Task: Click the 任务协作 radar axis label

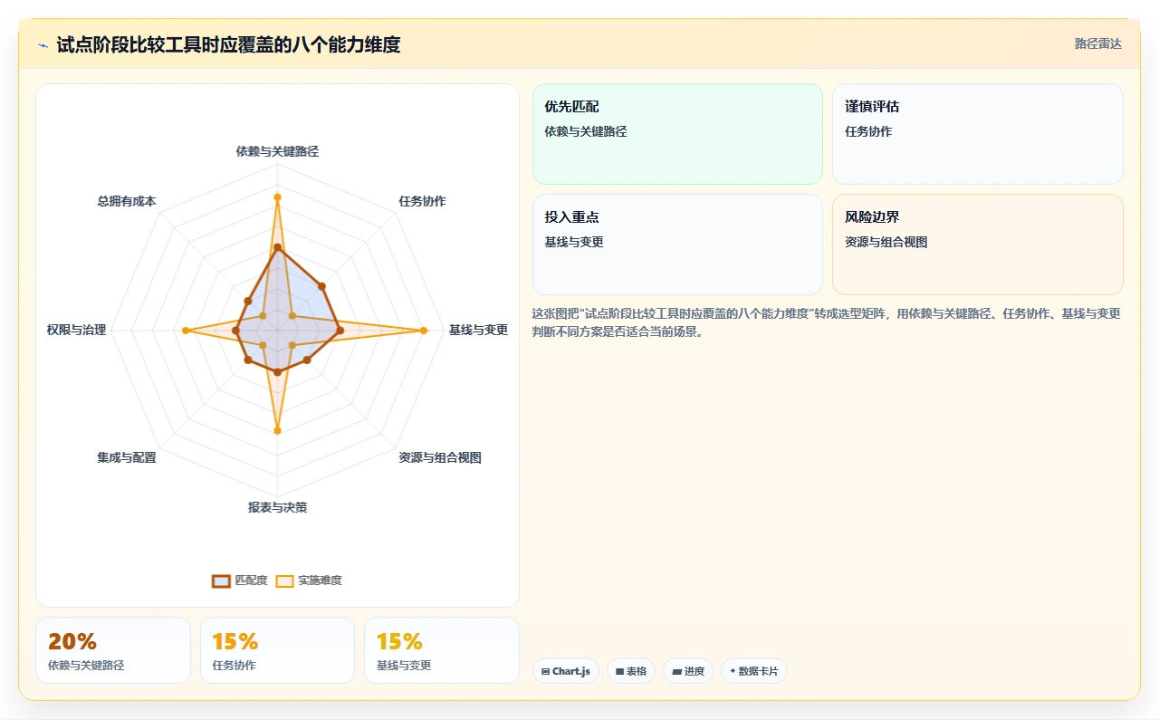Action: click(x=422, y=201)
